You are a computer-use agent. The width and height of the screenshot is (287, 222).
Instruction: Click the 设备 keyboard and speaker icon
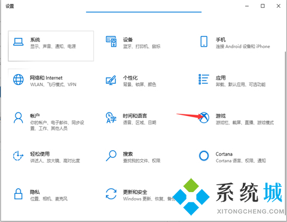pyautogui.click(x=111, y=41)
